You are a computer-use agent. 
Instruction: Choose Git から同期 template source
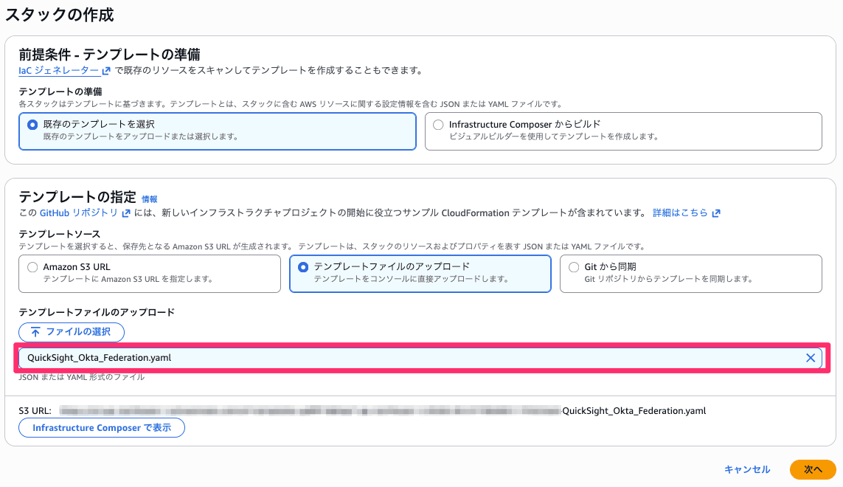(574, 267)
